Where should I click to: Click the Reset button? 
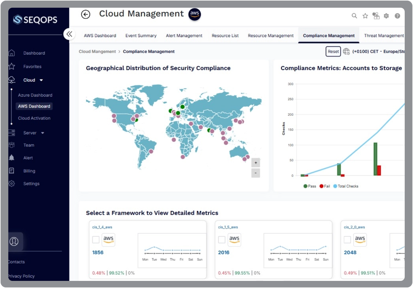[x=333, y=51]
